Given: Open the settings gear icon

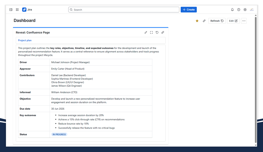Looking at the screenshot, I should tap(245, 10).
